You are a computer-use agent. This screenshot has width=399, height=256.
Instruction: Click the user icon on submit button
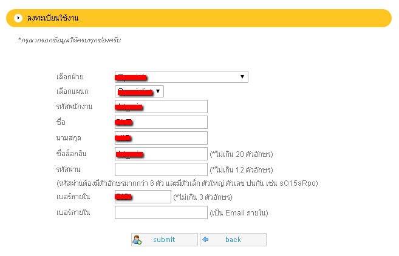point(138,240)
